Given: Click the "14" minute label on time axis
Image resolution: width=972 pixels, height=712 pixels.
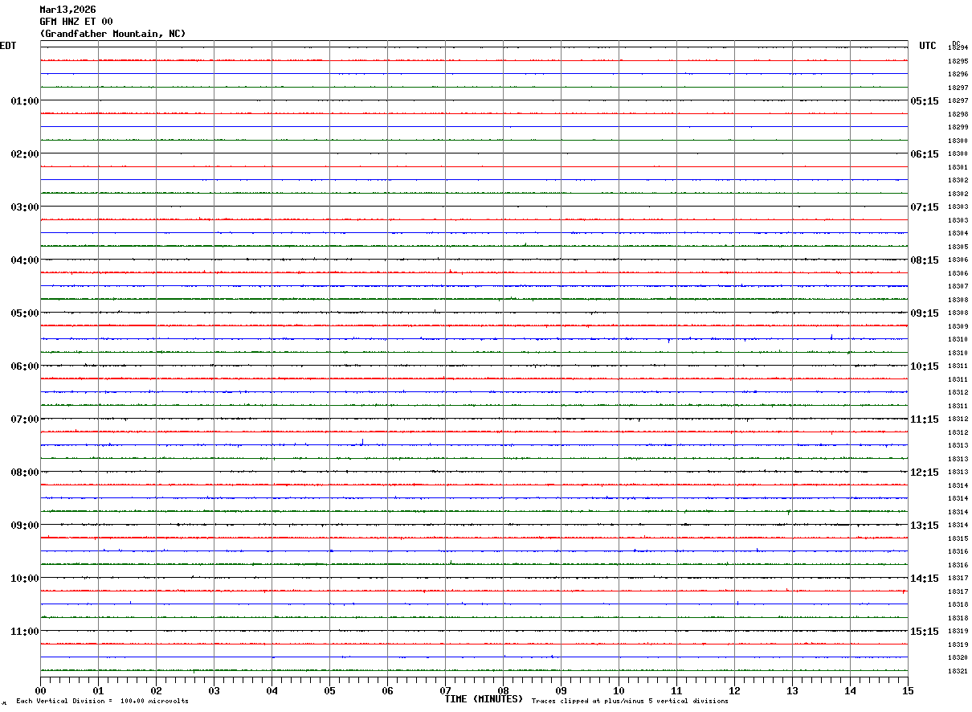Looking at the screenshot, I should 850,690.
